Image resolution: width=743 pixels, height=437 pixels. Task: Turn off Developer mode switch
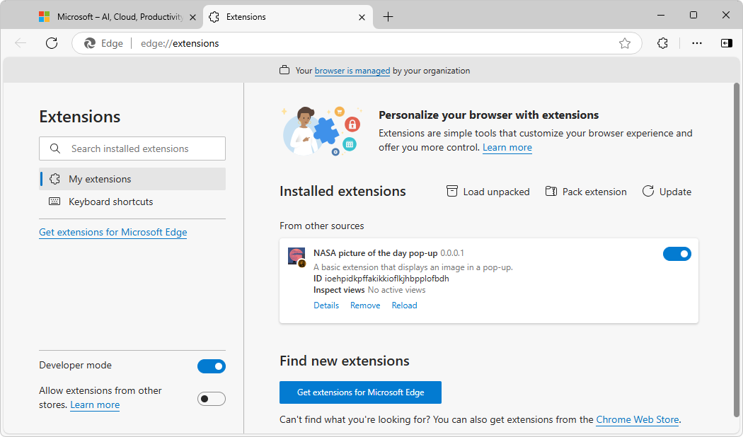[212, 366]
